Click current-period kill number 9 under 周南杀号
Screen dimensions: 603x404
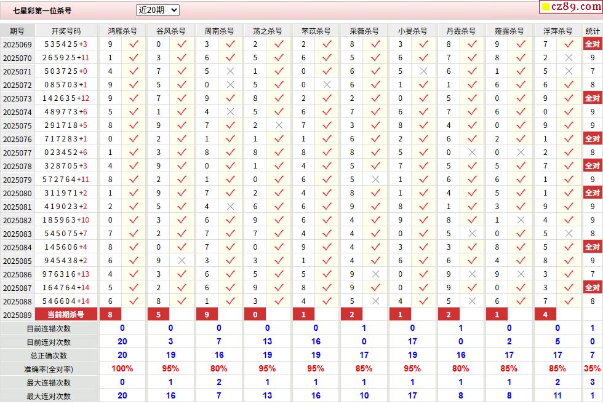click(x=207, y=314)
